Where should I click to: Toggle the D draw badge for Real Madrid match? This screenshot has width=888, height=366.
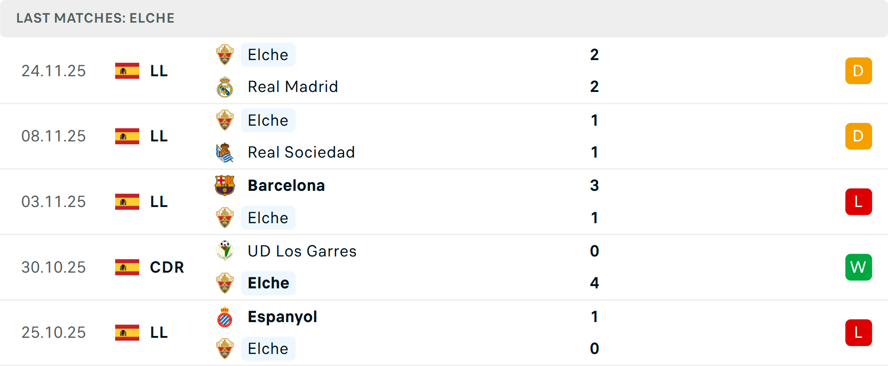point(858,71)
